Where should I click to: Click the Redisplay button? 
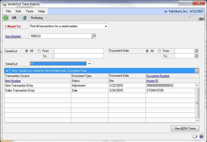point(37,18)
